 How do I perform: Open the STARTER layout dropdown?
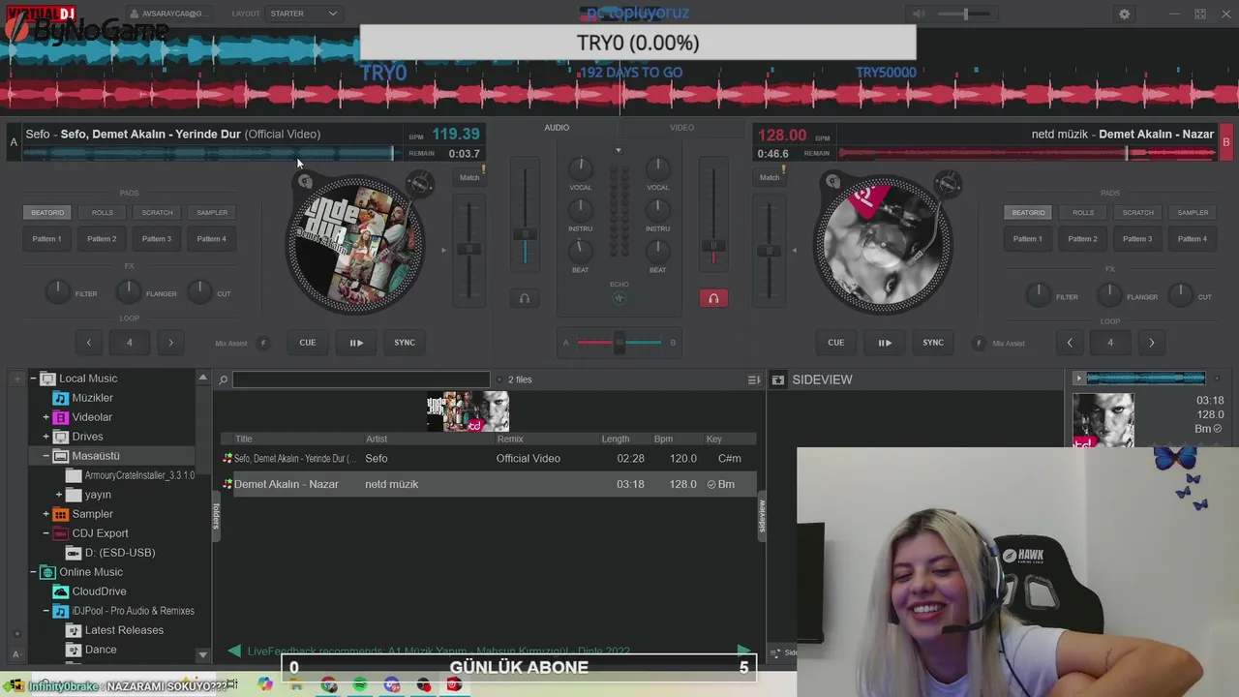[304, 14]
